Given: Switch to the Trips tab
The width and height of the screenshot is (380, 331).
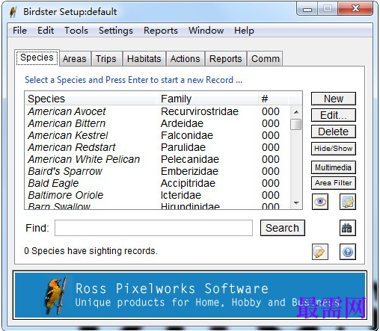Looking at the screenshot, I should tap(106, 59).
